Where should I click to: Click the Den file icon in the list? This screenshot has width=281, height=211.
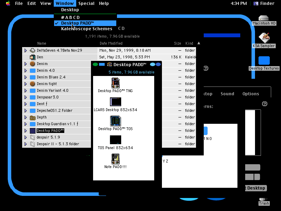coord(32,57)
